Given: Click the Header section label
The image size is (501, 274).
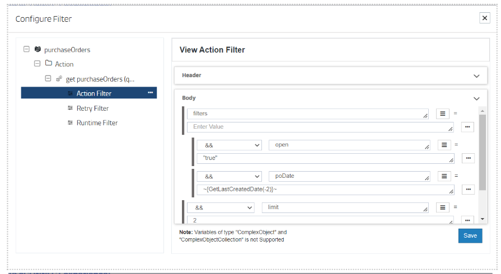Looking at the screenshot, I should (x=191, y=75).
